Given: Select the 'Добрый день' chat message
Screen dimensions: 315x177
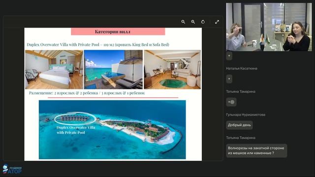Looking at the screenshot, I should [x=239, y=125].
